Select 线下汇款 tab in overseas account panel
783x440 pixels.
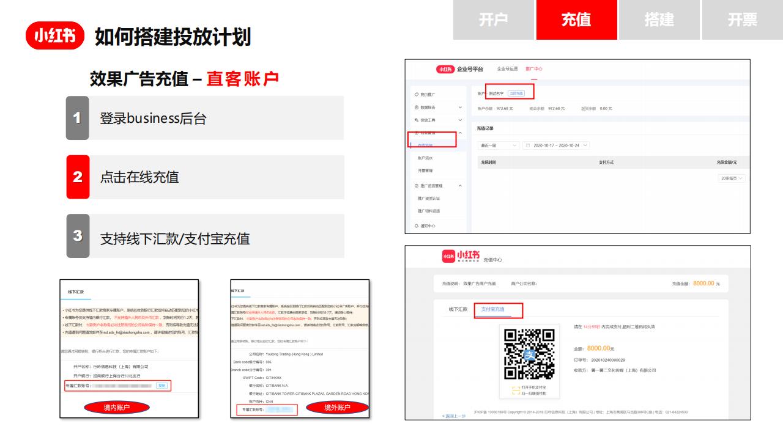coord(237,291)
